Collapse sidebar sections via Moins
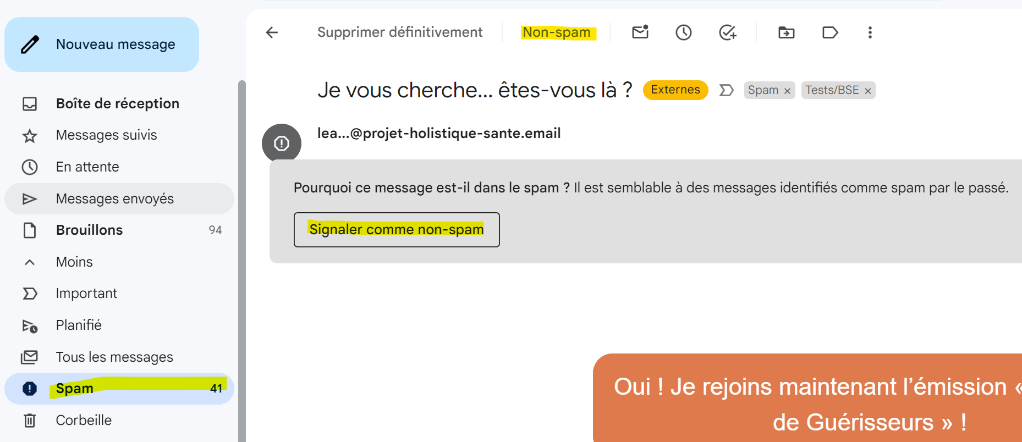The height and width of the screenshot is (442, 1022). (x=74, y=262)
